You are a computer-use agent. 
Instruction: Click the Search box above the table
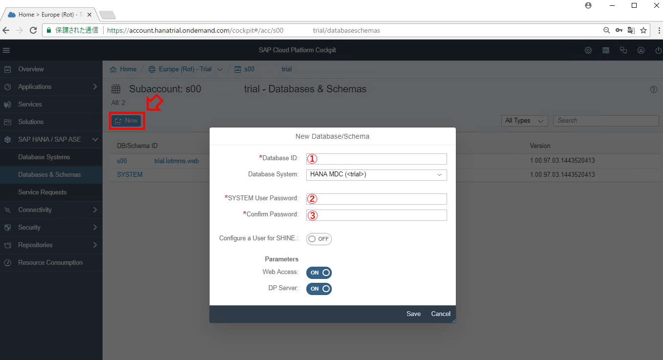(x=606, y=121)
